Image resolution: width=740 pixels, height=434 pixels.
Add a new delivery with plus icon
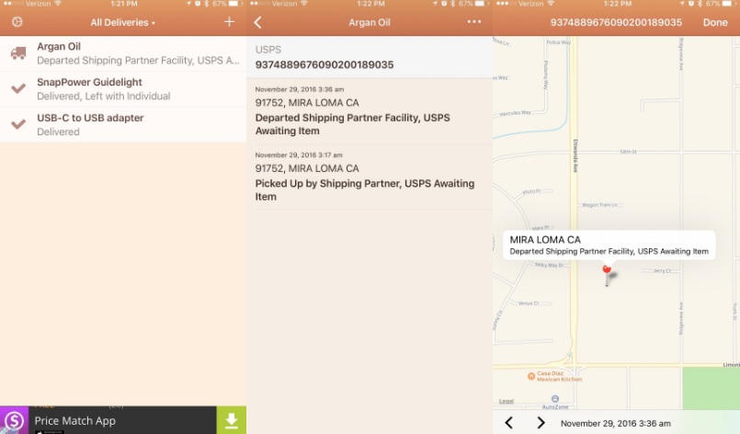tap(230, 22)
